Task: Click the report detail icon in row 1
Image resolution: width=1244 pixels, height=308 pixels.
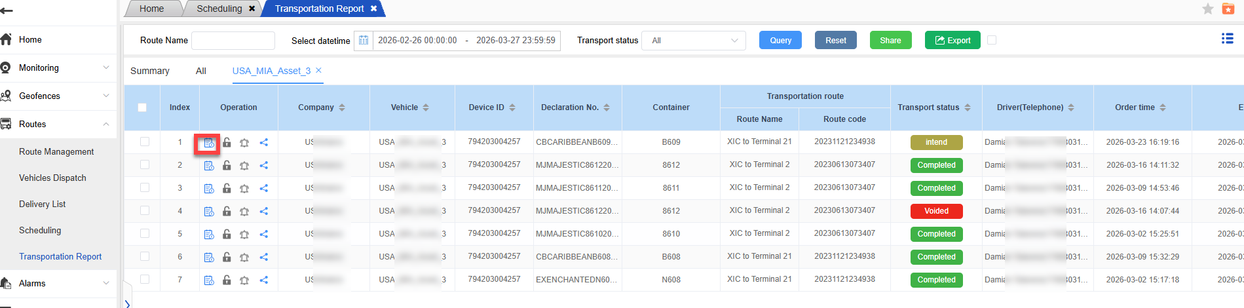Action: click(x=208, y=143)
